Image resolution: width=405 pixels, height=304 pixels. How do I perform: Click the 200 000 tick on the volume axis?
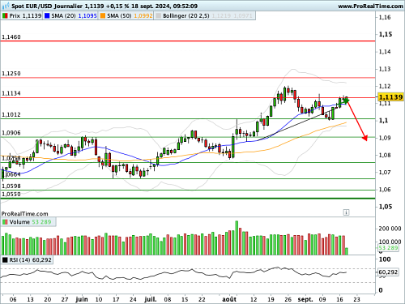tap(390, 229)
